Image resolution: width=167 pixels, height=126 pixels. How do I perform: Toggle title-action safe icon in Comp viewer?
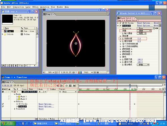(x=56, y=72)
